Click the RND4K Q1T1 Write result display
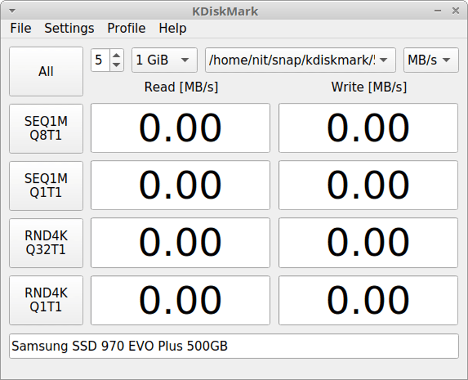The width and height of the screenshot is (468, 380). coord(368,300)
